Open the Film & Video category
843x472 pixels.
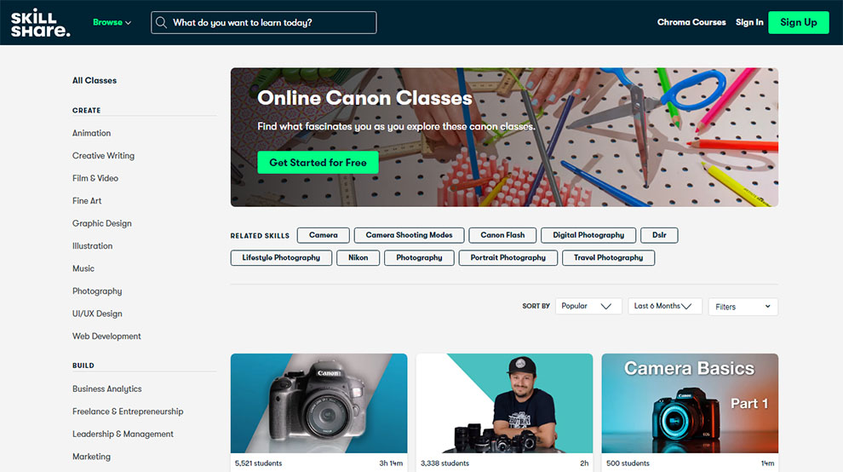(95, 178)
